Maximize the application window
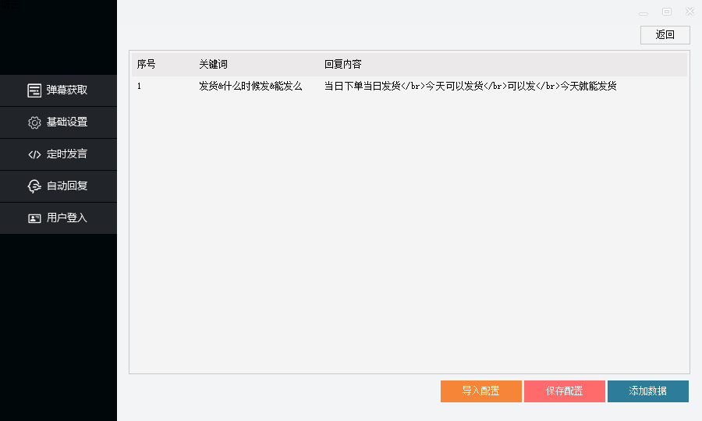 coord(667,12)
